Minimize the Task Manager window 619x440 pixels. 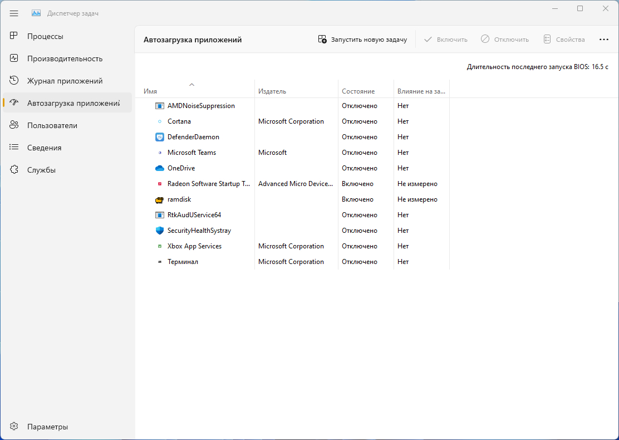click(x=555, y=8)
